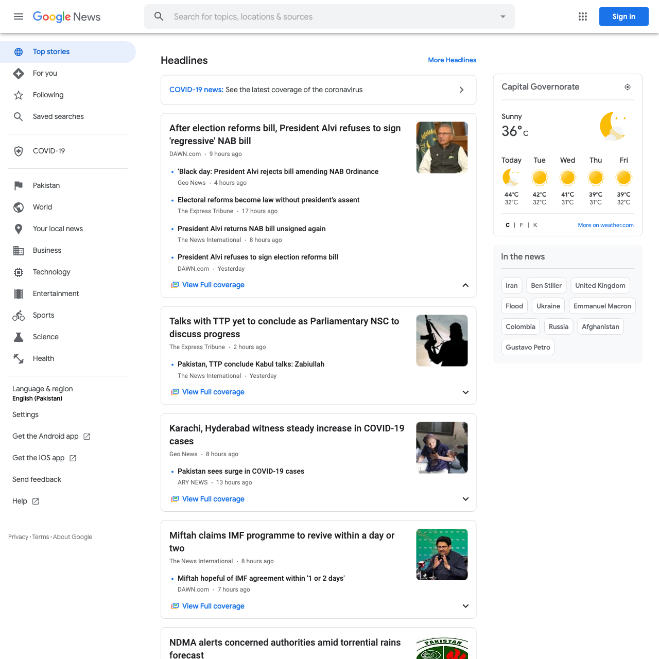Click the local news pin icon
This screenshot has height=659, width=659.
click(19, 229)
